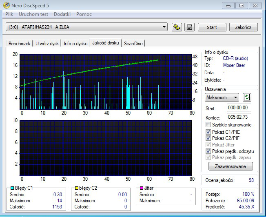Click the Moser Baer disc ID text

click(234, 65)
